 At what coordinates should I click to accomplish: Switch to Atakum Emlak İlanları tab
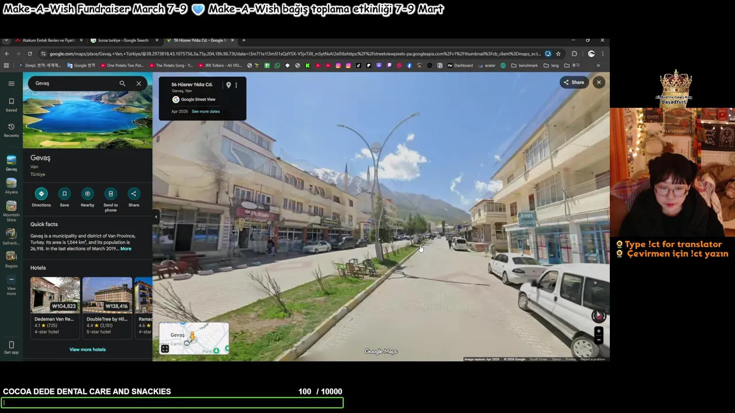pyautogui.click(x=48, y=40)
